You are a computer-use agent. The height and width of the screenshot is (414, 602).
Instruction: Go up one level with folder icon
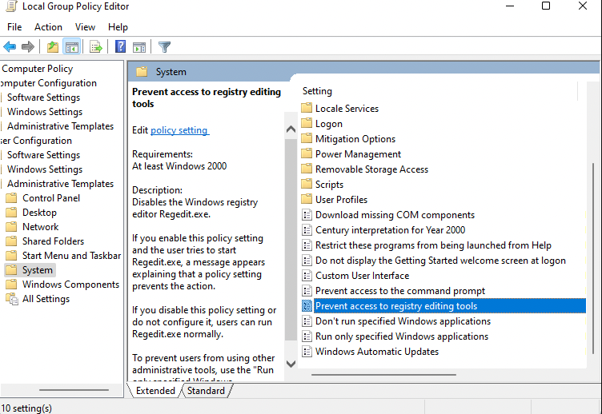tap(53, 47)
